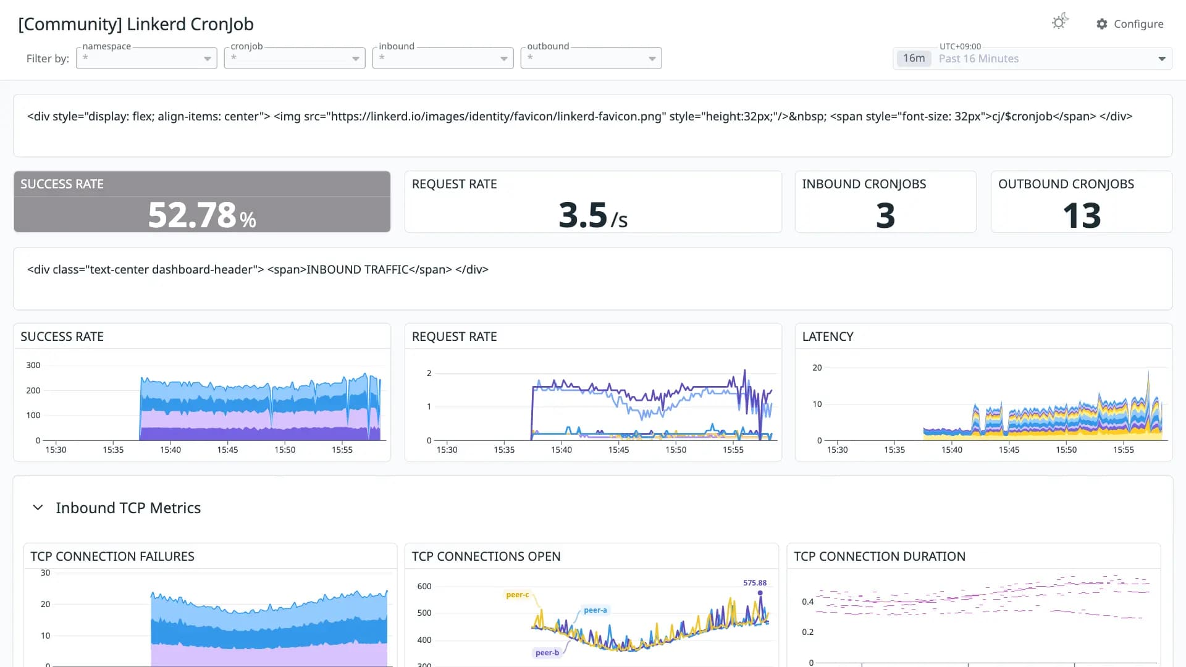Screen dimensions: 1186x667
Task: Select the peer-c series label
Action: coord(518,595)
